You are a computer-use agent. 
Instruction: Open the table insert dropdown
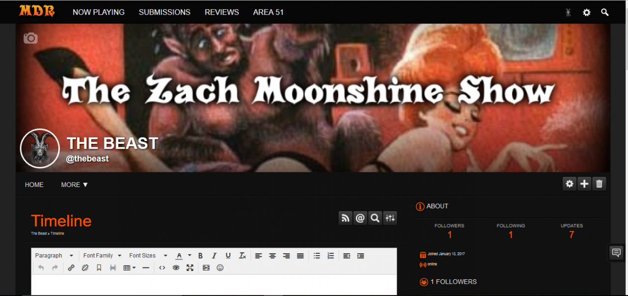[x=130, y=268]
